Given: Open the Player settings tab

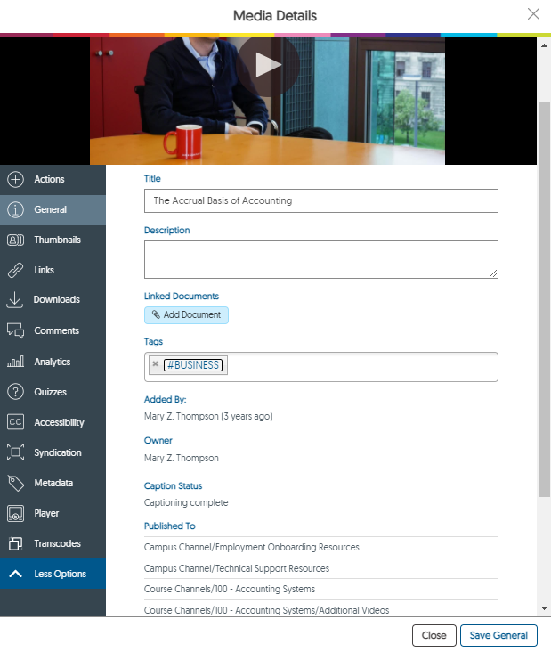Looking at the screenshot, I should pyautogui.click(x=46, y=513).
